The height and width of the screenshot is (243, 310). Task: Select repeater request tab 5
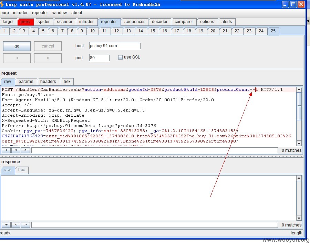click(43, 31)
